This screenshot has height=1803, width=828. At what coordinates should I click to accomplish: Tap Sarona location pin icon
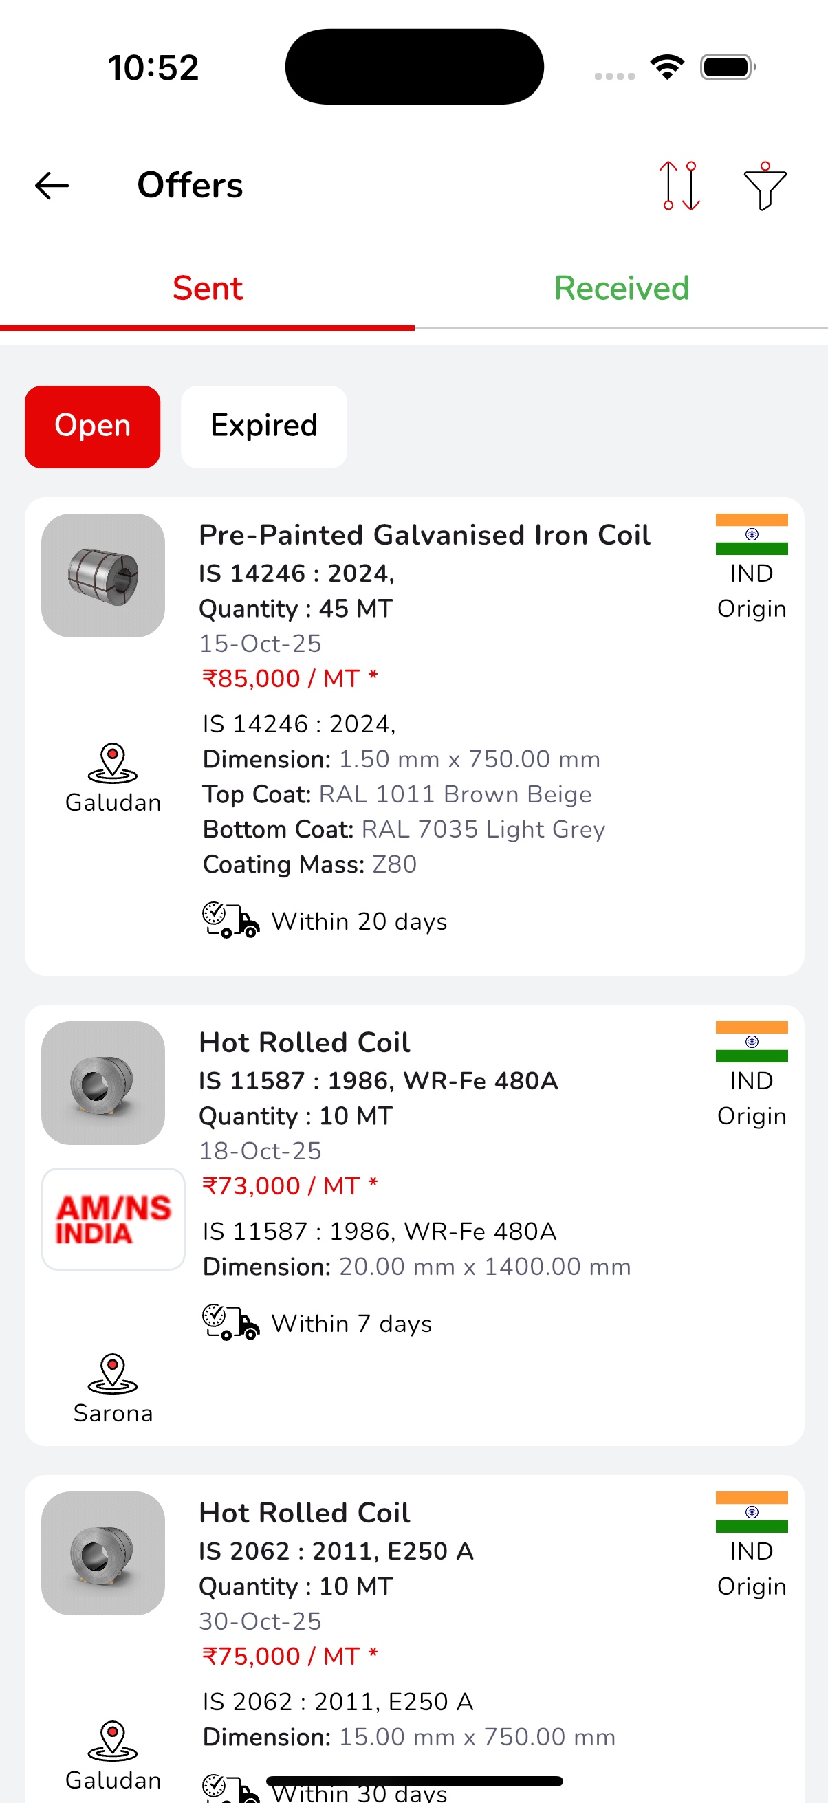[x=113, y=1373]
